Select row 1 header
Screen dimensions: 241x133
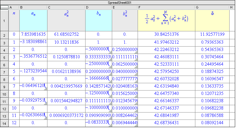click(x=4, y=21)
